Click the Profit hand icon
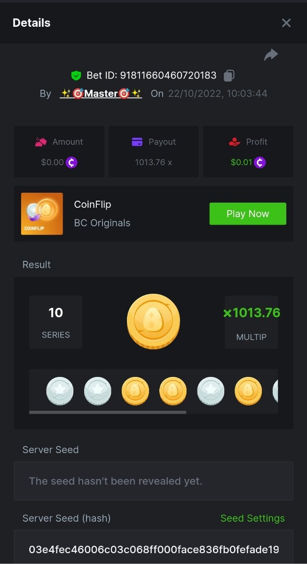307x564 pixels. click(234, 142)
